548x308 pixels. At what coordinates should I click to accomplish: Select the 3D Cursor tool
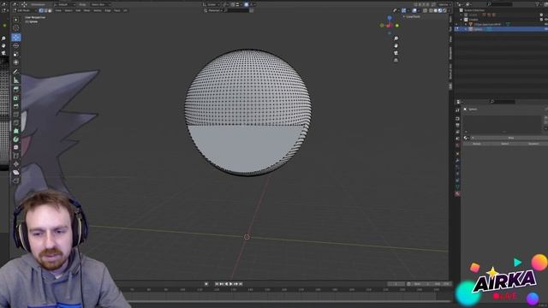[x=15, y=28]
